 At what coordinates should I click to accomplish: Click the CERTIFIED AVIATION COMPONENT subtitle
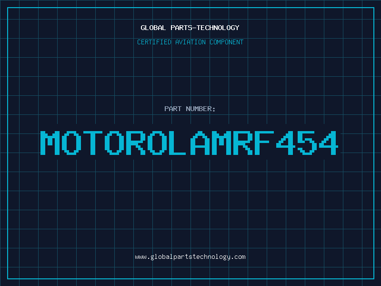(x=190, y=42)
